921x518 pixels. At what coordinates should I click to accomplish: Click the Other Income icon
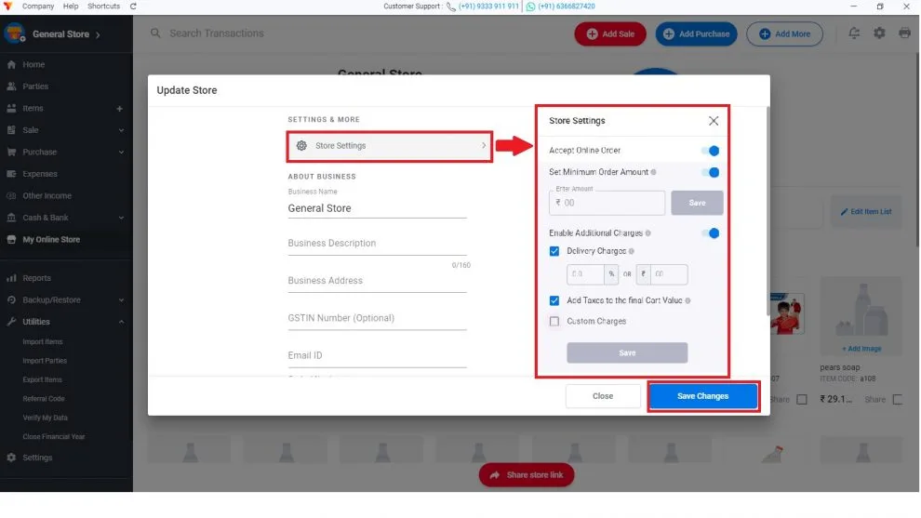click(x=11, y=195)
